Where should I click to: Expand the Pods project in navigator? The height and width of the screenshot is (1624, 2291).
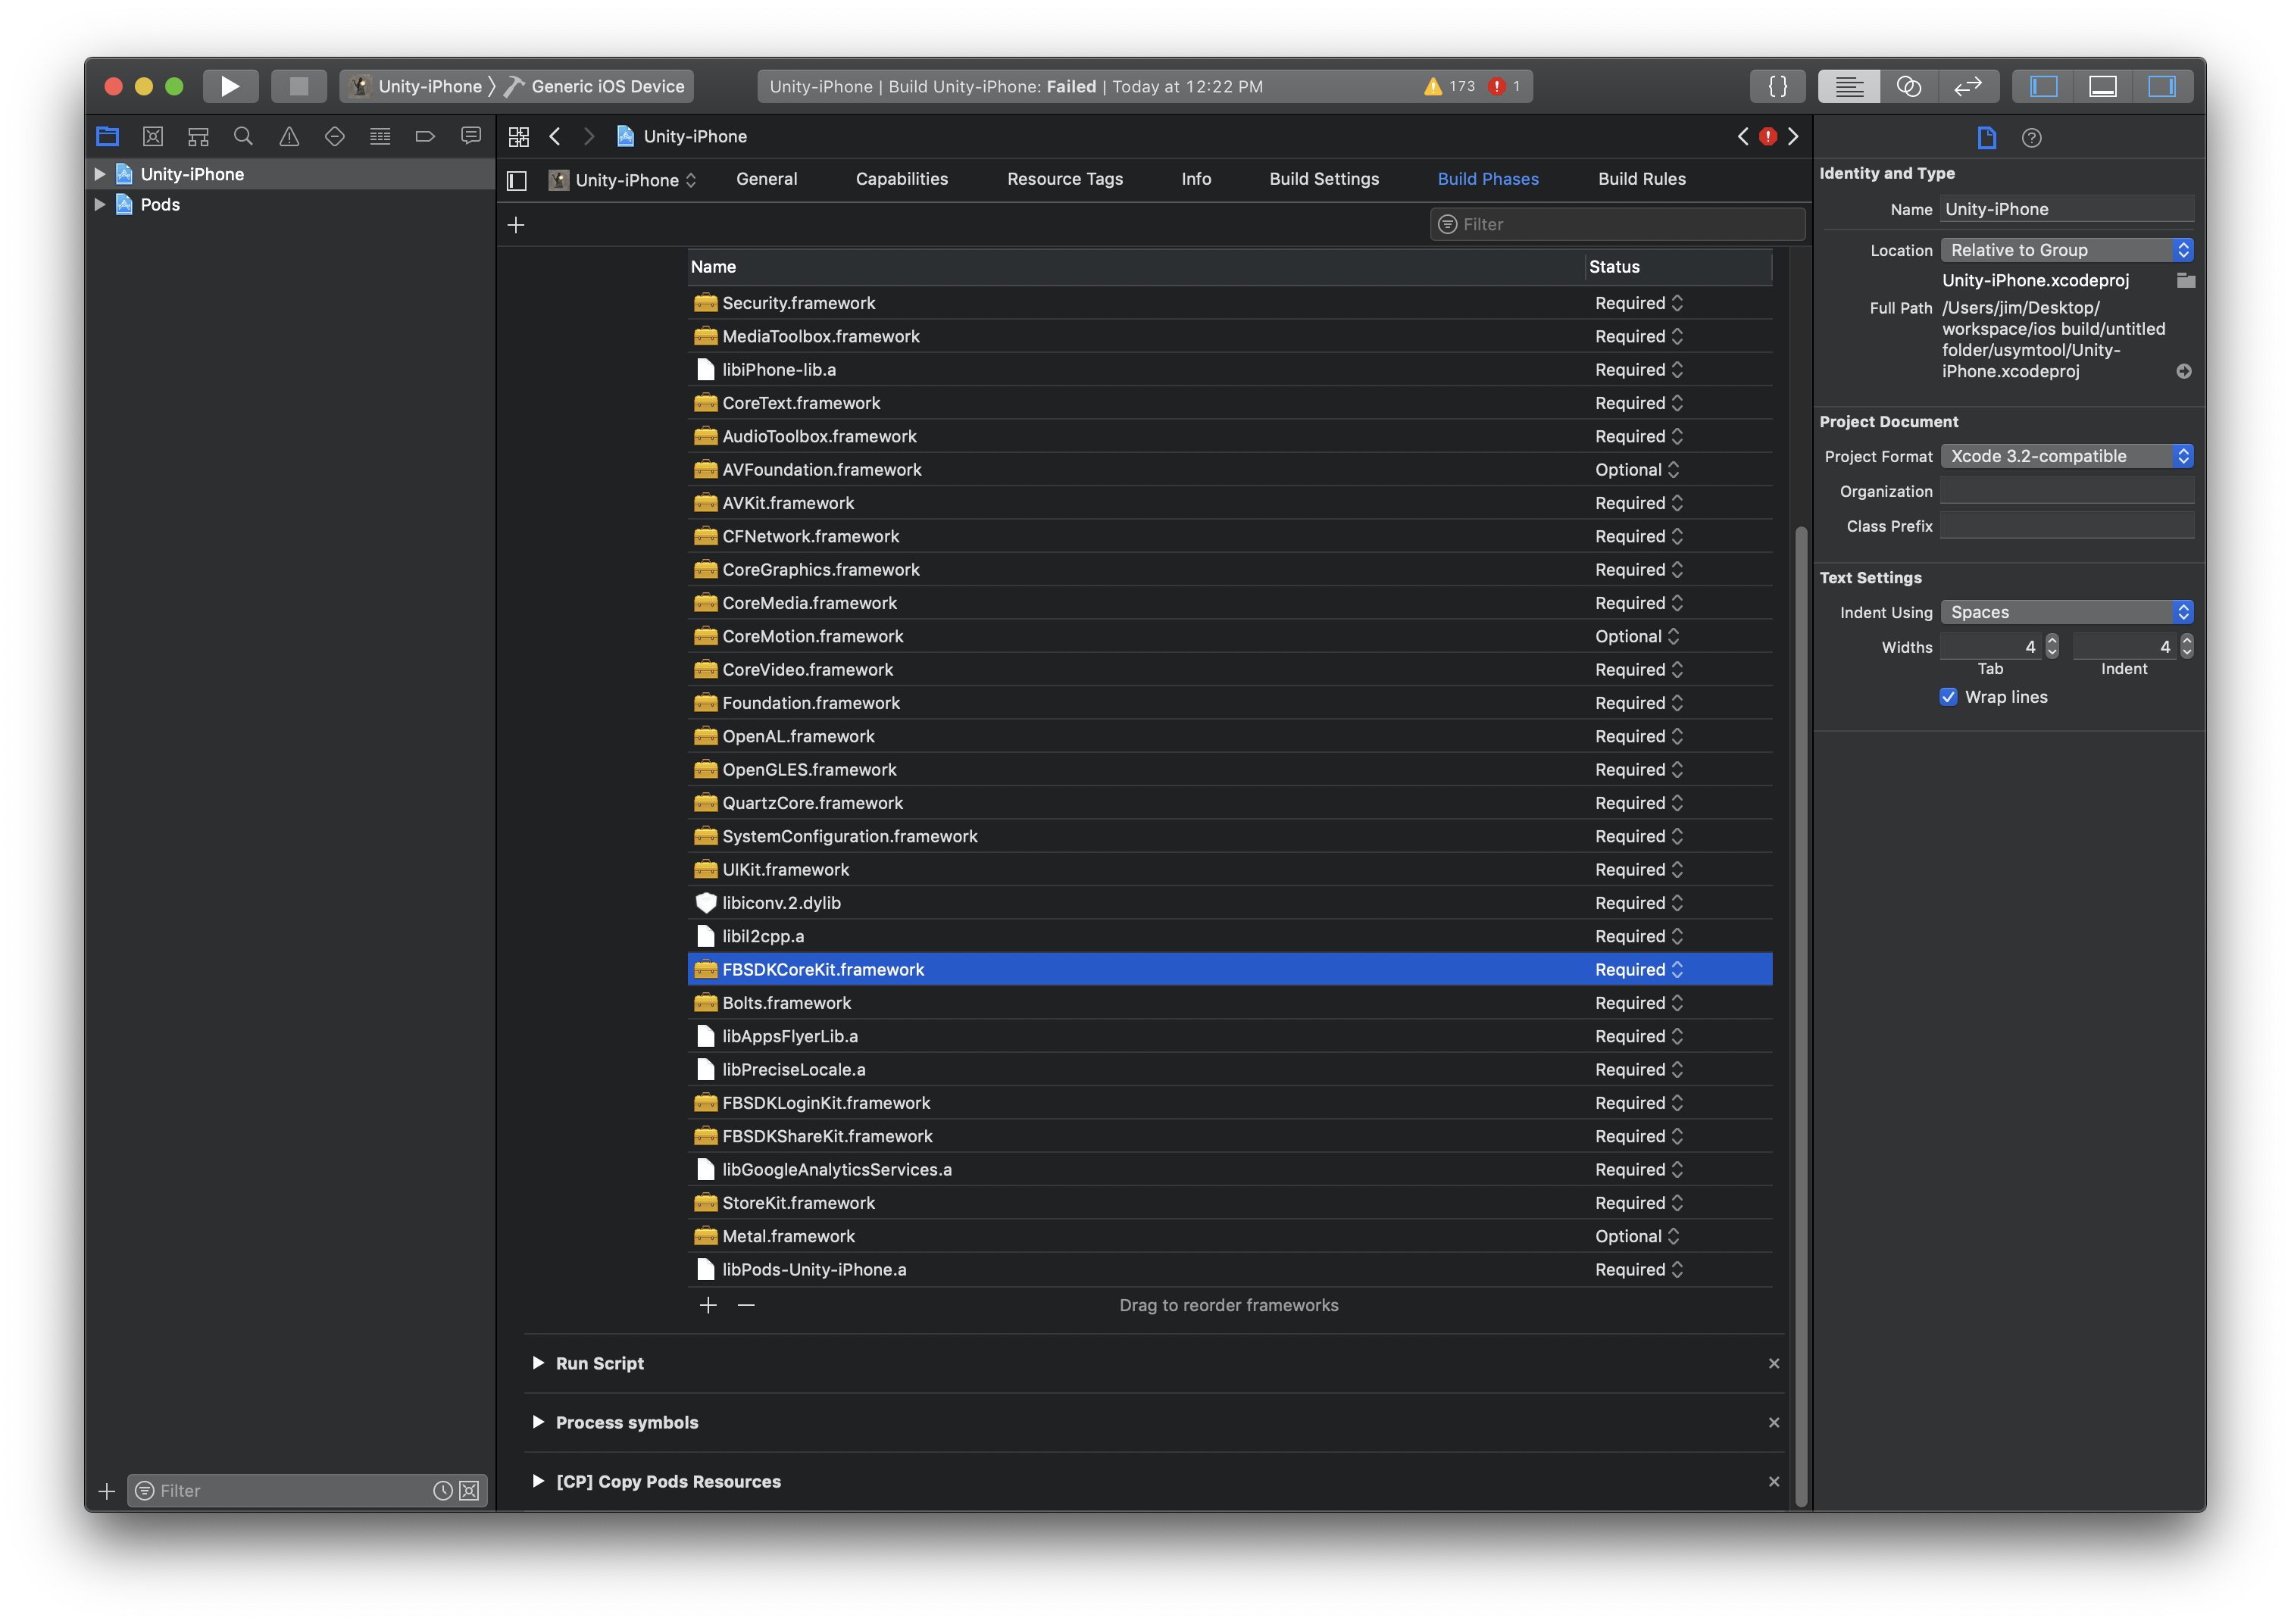pos(100,204)
